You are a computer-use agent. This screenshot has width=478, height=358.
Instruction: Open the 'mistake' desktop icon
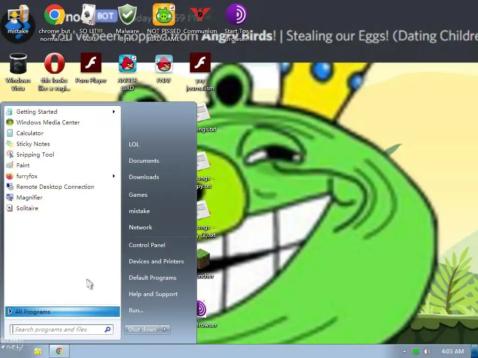(18, 20)
